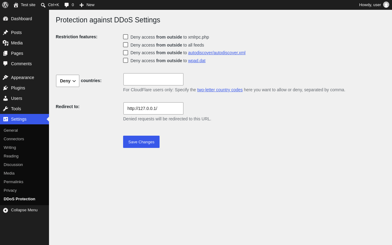Click the search magnifier icon

point(43,5)
